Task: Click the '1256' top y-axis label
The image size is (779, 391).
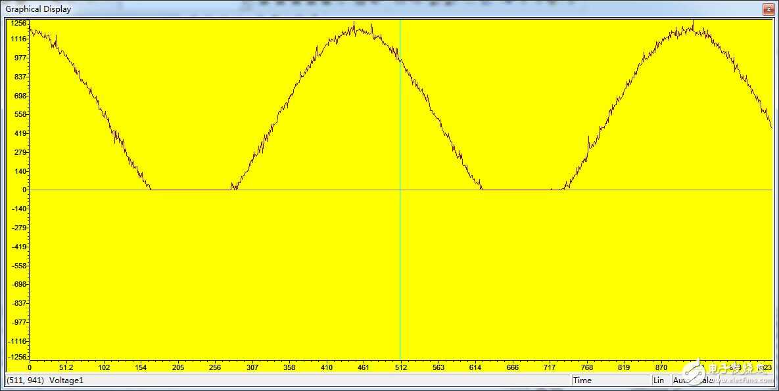Action: click(19, 23)
